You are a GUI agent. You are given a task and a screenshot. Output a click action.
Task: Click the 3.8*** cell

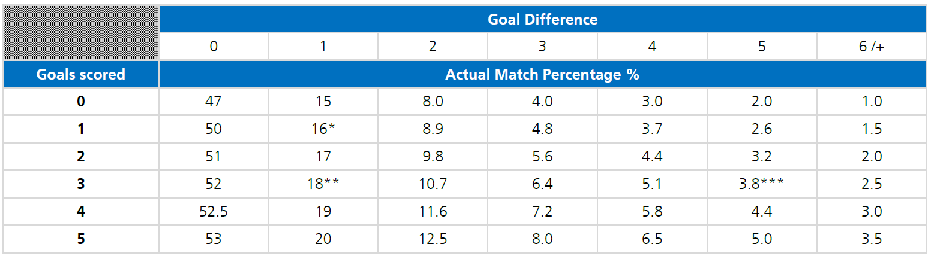point(761,184)
